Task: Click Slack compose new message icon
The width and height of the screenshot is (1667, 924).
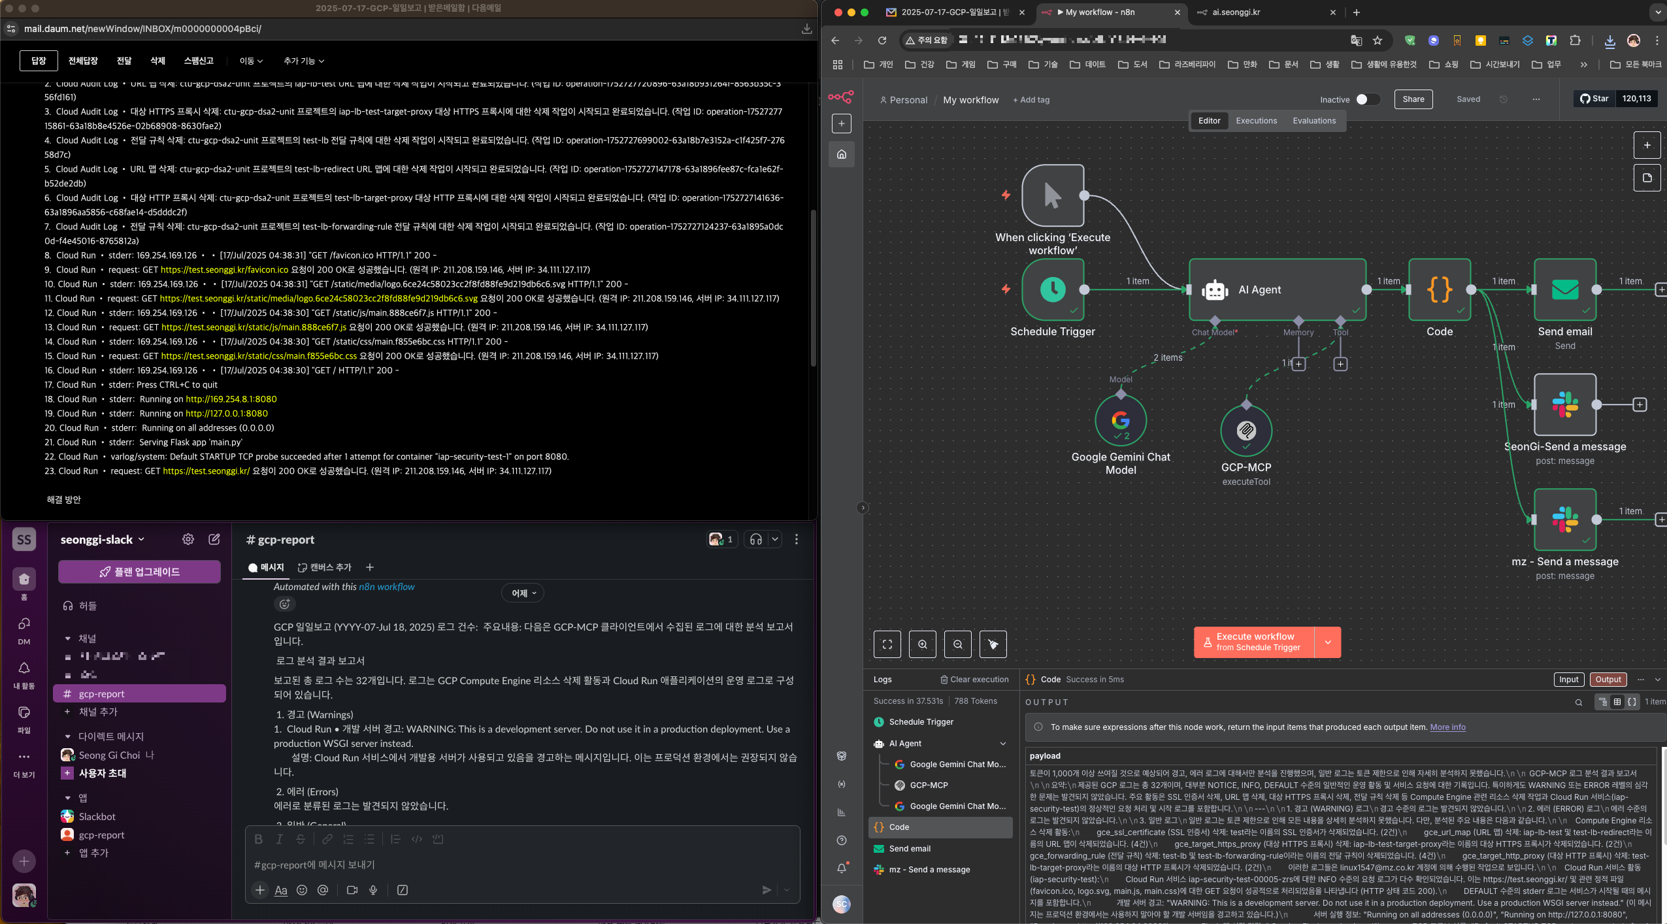Action: 214,539
